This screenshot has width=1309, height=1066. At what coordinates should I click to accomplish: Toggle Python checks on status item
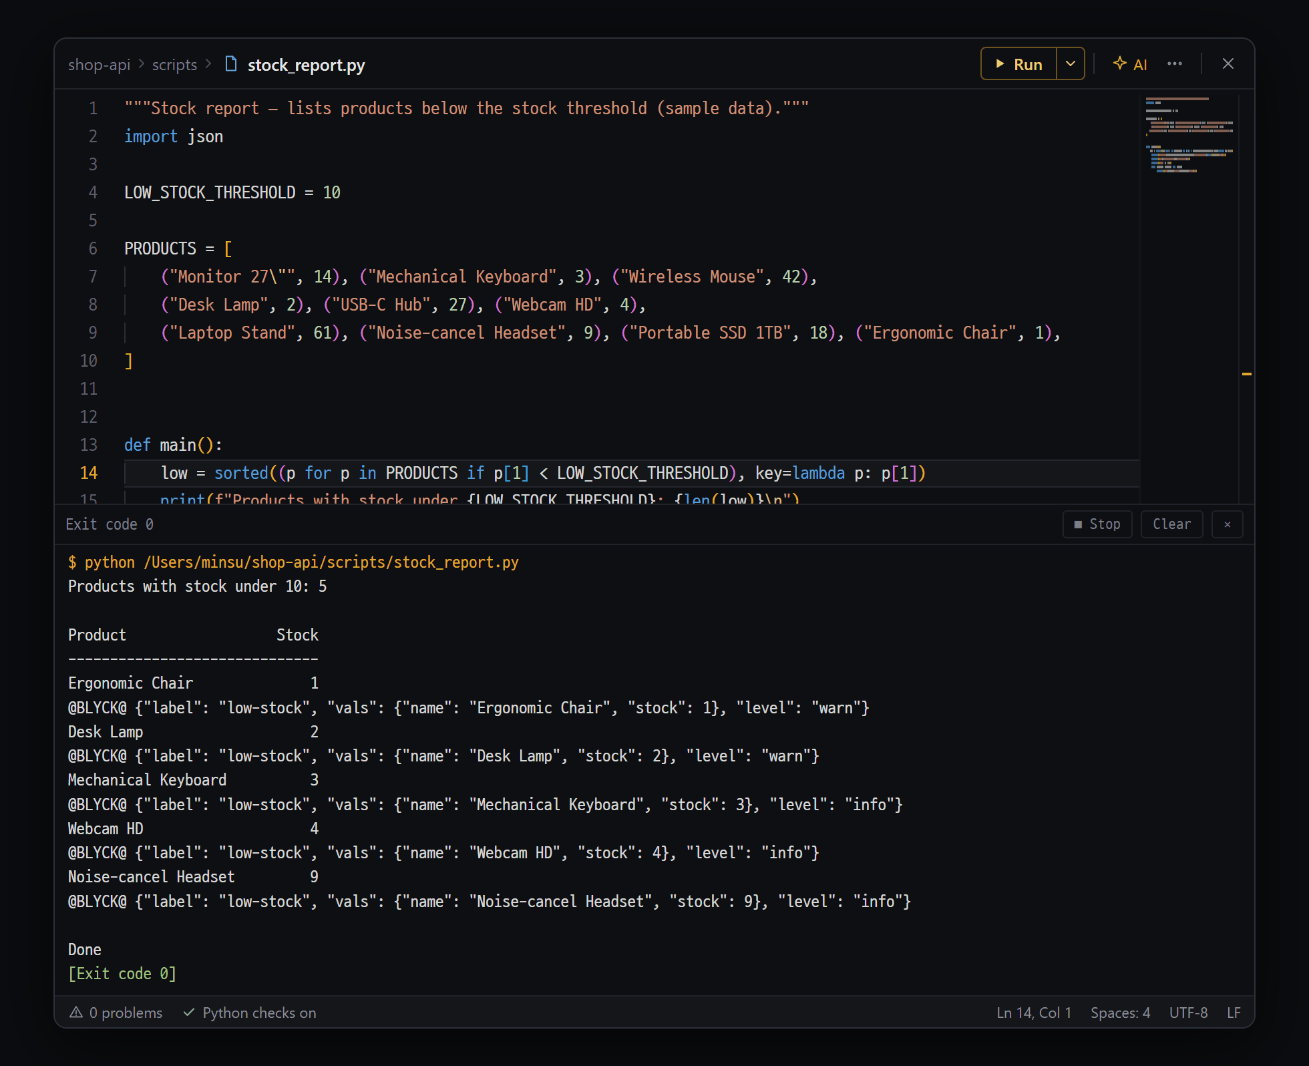[x=250, y=1013]
